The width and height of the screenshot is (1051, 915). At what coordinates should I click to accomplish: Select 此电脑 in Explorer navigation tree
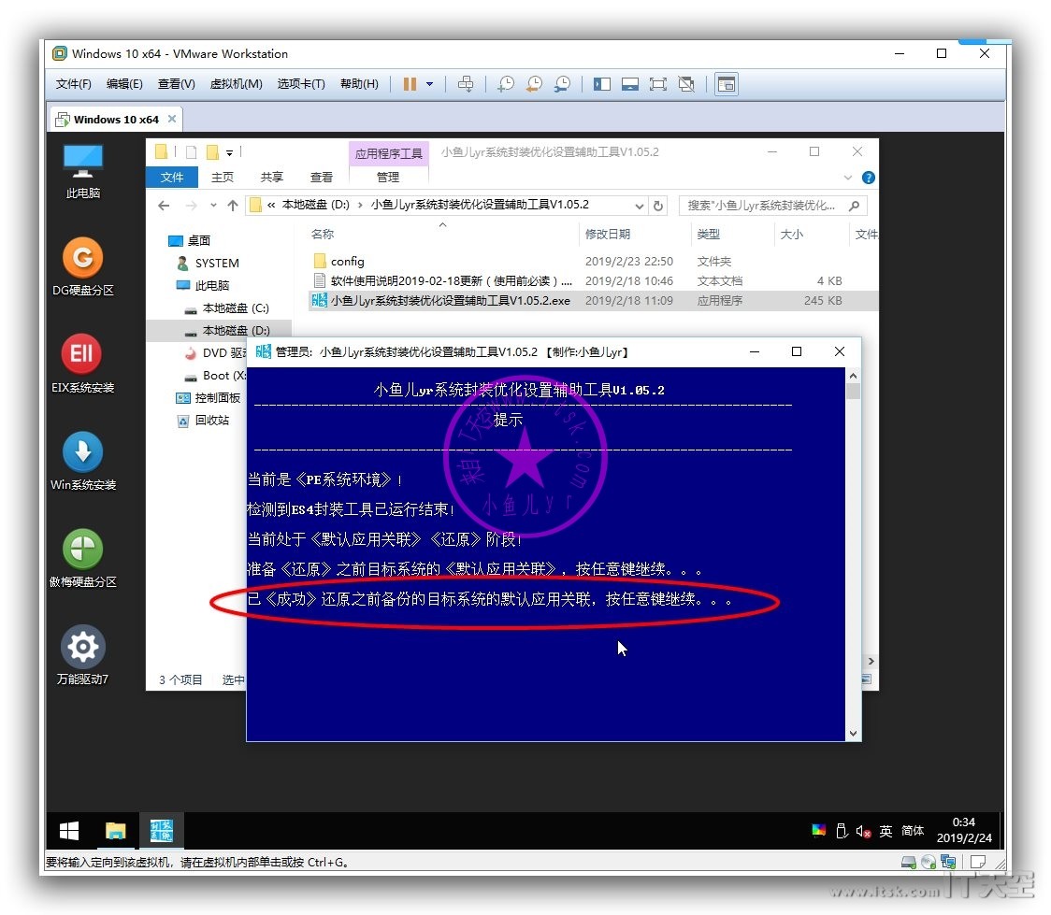click(x=202, y=285)
